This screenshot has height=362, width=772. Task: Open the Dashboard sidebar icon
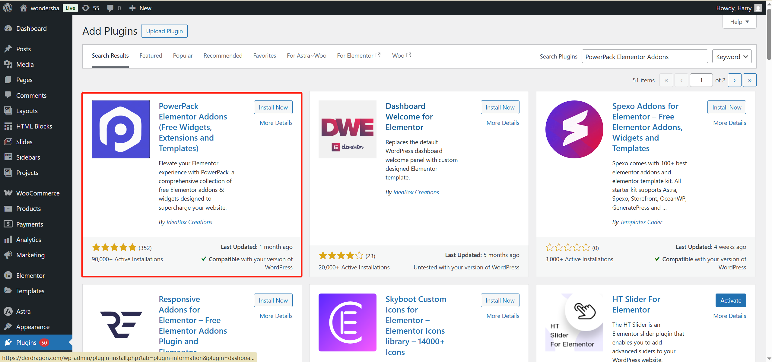pos(8,28)
